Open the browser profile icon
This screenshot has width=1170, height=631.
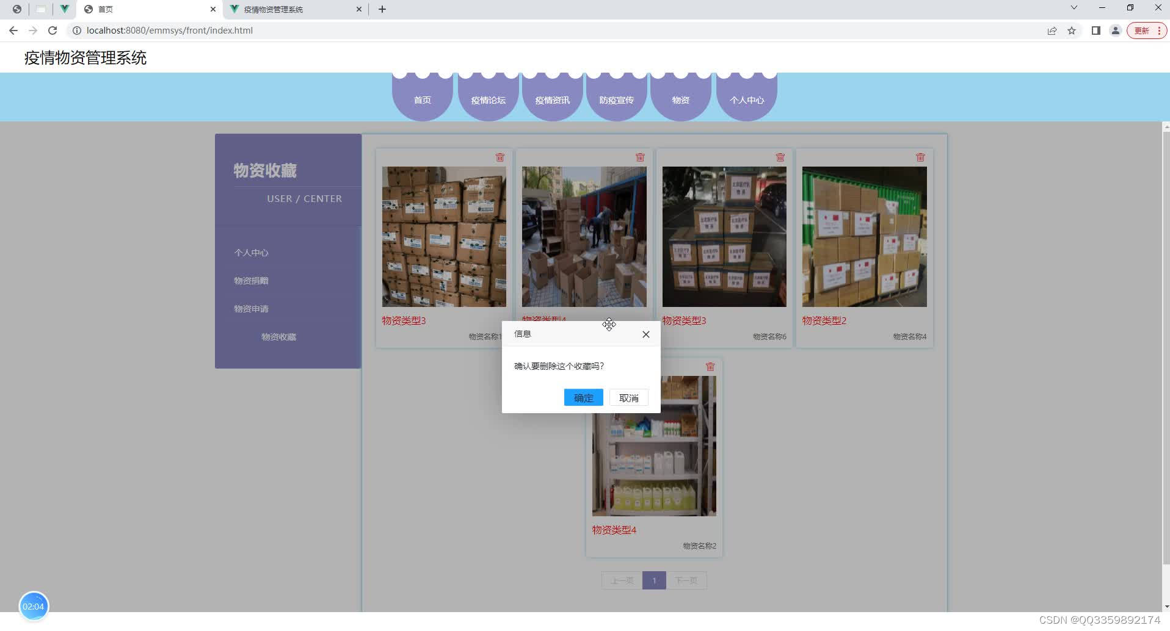tap(1116, 31)
